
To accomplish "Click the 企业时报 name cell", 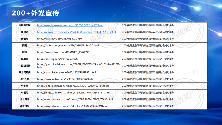I will pos(24,99).
